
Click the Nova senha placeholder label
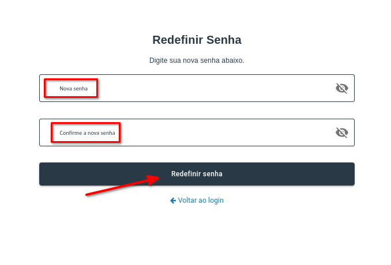pyautogui.click(x=73, y=89)
